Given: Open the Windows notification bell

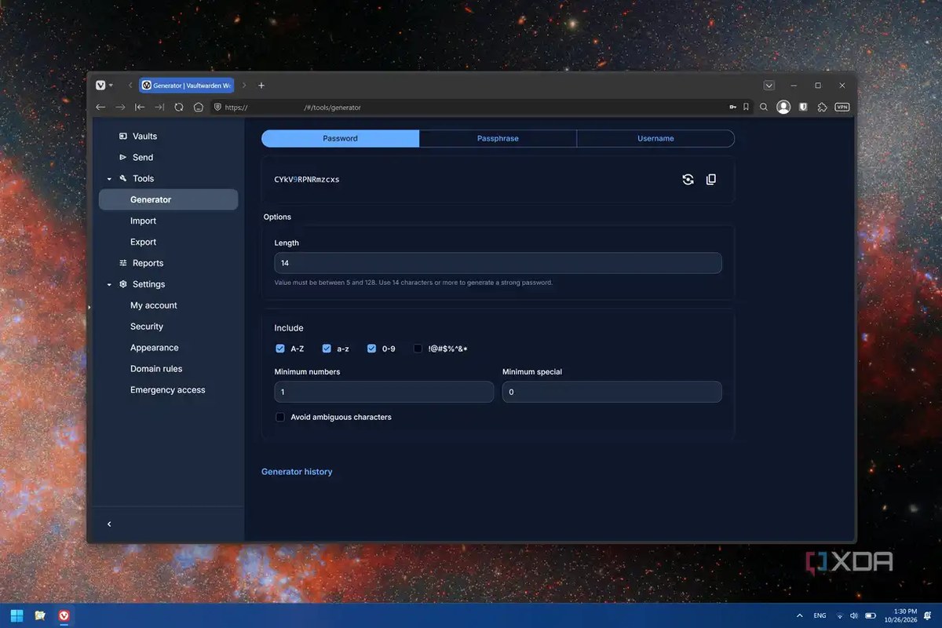Looking at the screenshot, I should point(928,615).
